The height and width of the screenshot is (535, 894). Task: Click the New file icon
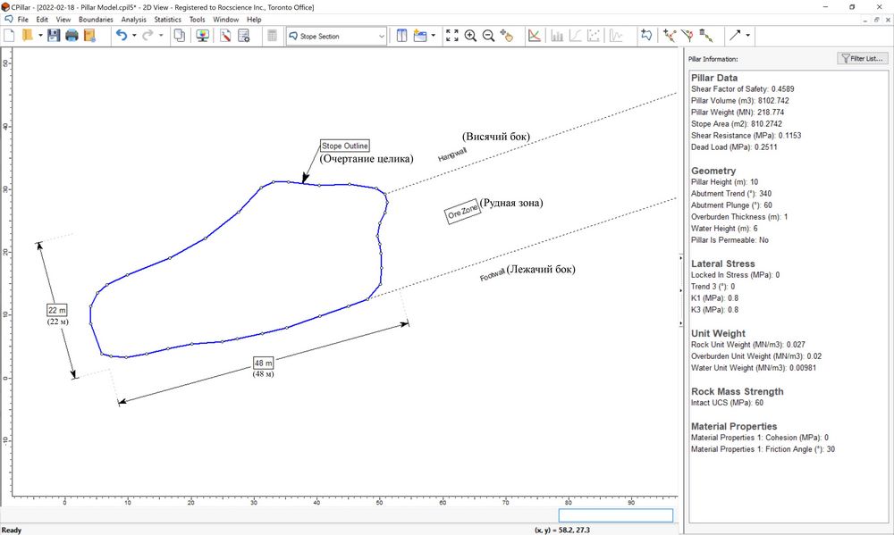tap(10, 36)
